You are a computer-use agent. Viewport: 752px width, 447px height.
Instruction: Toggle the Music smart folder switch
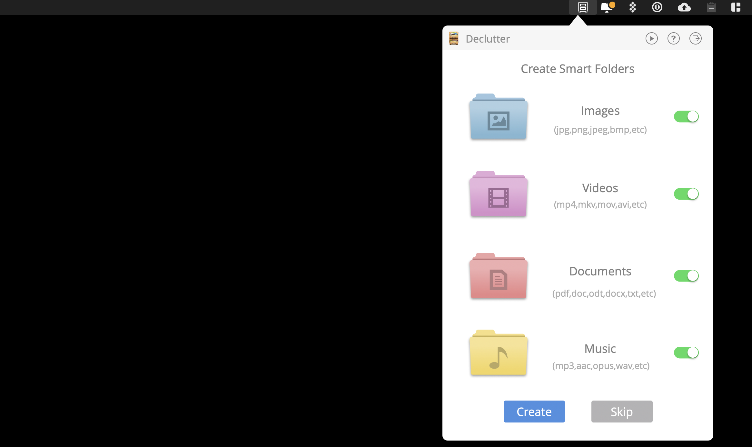click(x=686, y=353)
